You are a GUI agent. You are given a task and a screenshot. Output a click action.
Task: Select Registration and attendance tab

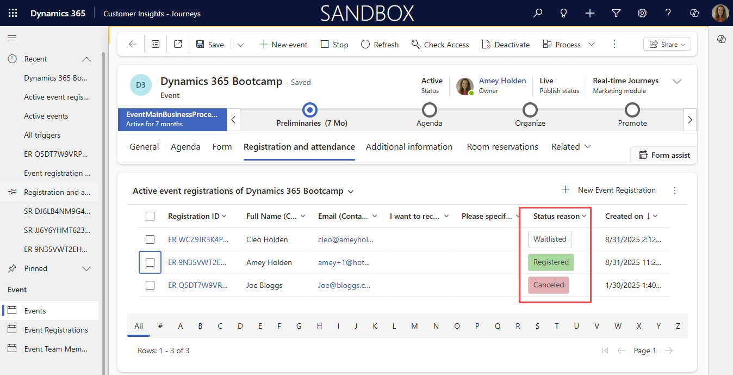click(299, 147)
